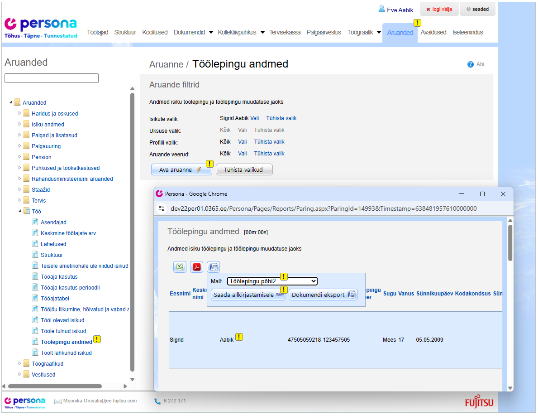Open the Word document export icon

pyautogui.click(x=214, y=267)
